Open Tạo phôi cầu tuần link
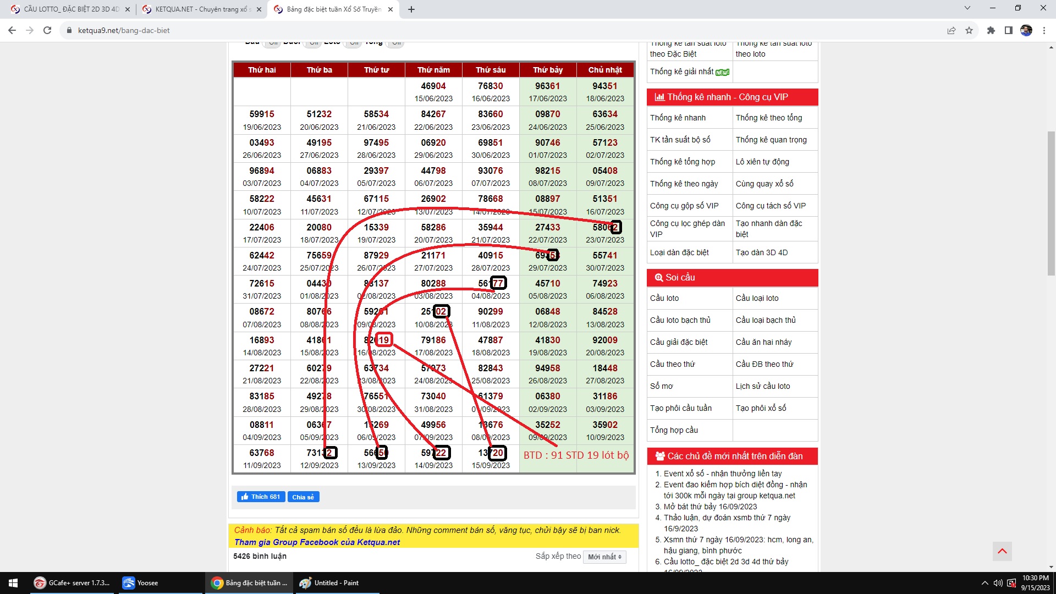 point(681,408)
